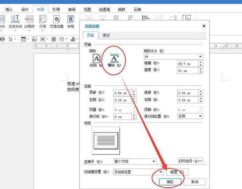
Task: Close the 页面设置 dialog
Action: (x=204, y=26)
